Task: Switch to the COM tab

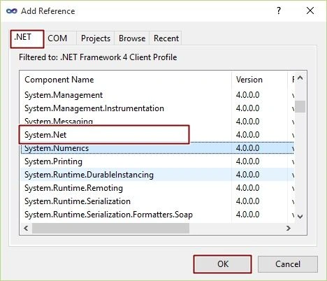Action: 57,38
